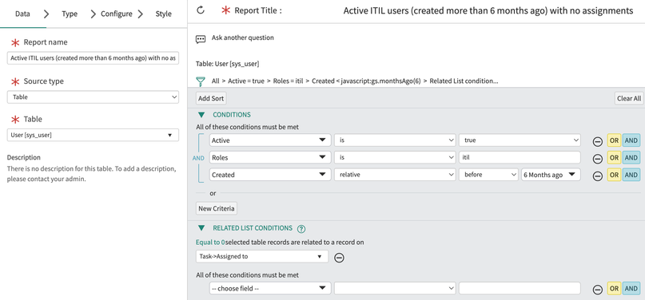Click the All breadcrumb
Screen dimensions: 645x300
[215, 81]
